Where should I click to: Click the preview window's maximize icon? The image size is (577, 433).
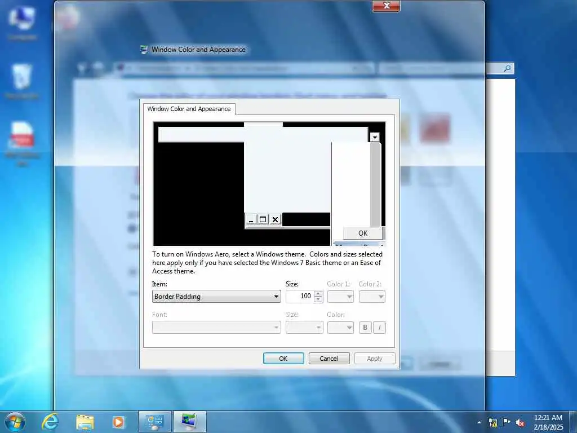[x=263, y=220]
